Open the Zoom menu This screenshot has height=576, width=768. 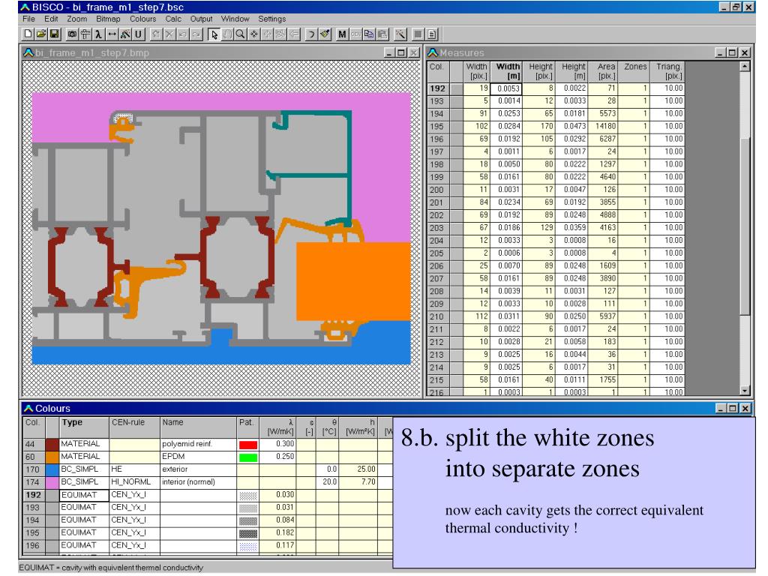pos(77,19)
